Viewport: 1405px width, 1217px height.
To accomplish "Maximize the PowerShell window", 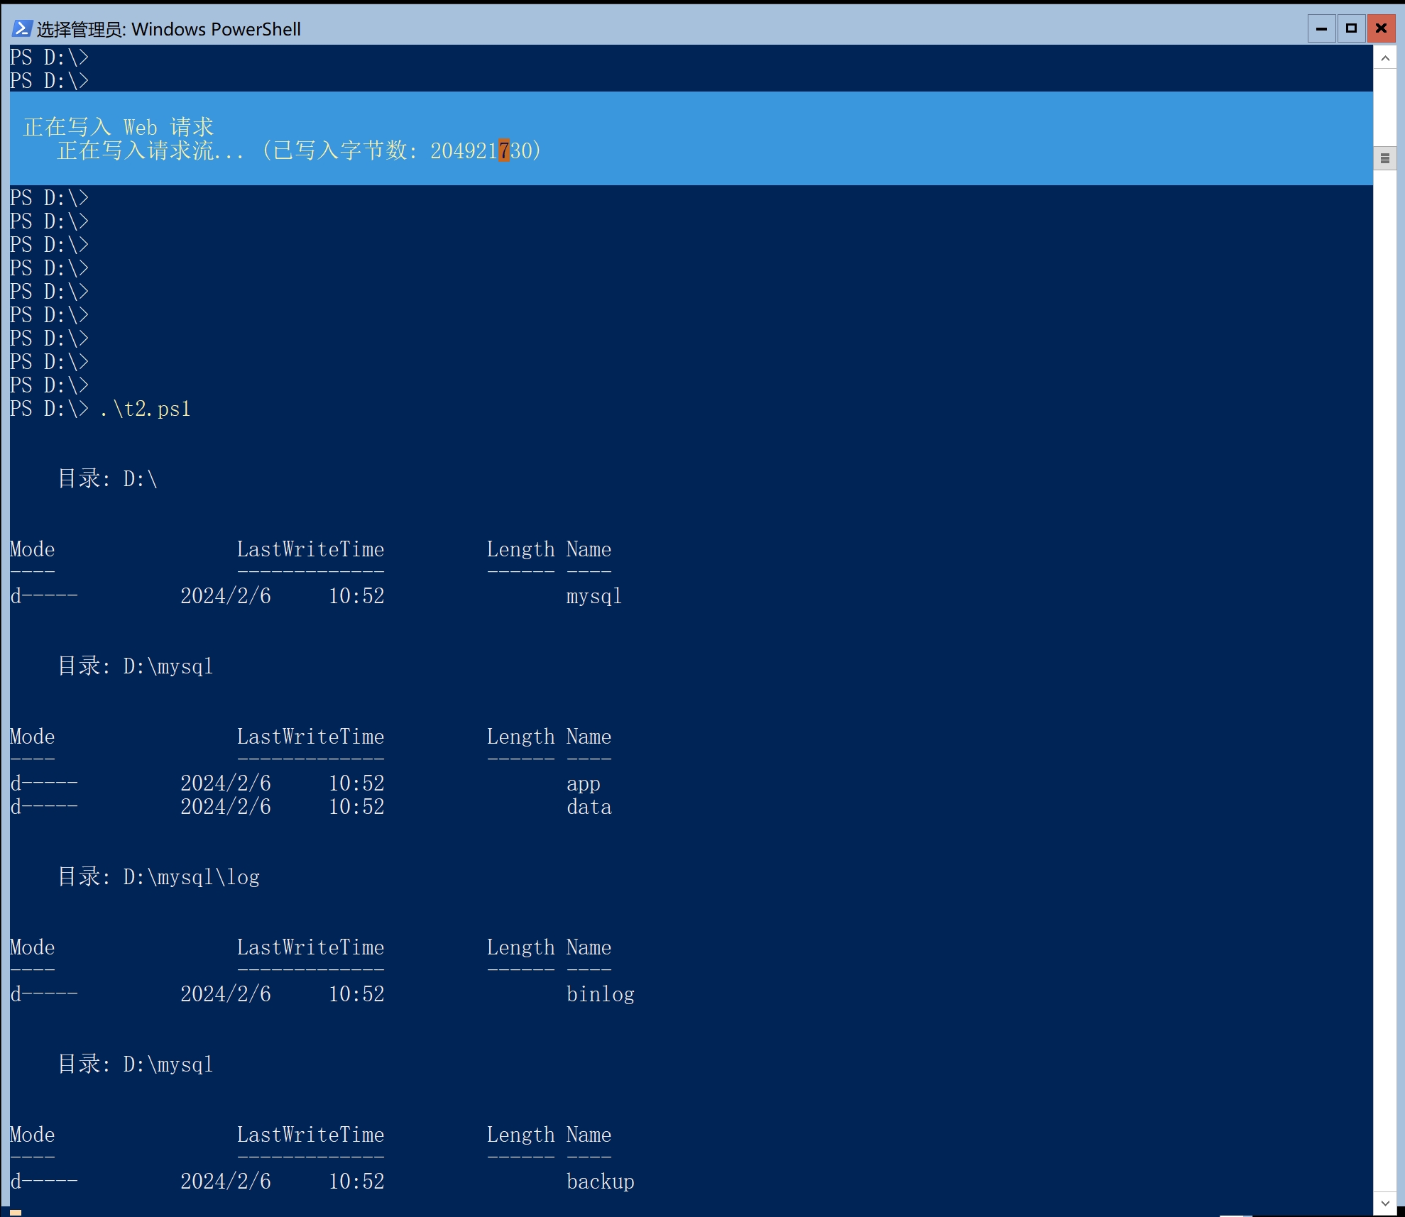I will (x=1351, y=28).
